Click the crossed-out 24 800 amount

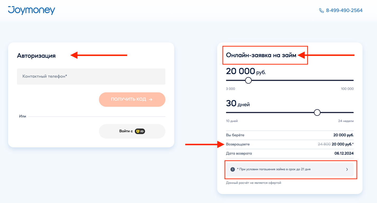tap(324, 144)
